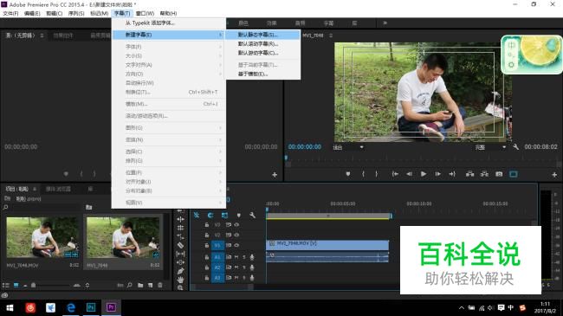
Task: Select the Zoom tool in tools panel
Action: 181,287
